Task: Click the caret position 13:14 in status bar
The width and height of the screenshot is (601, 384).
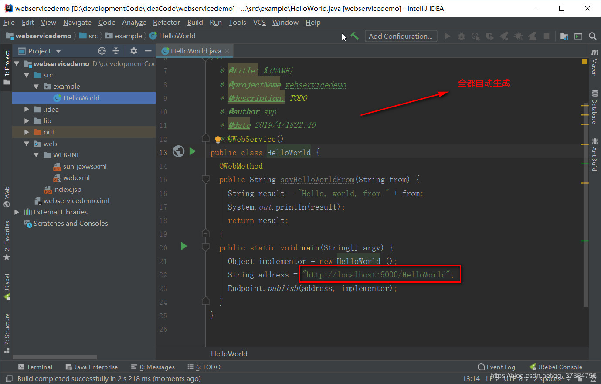Action: 471,379
